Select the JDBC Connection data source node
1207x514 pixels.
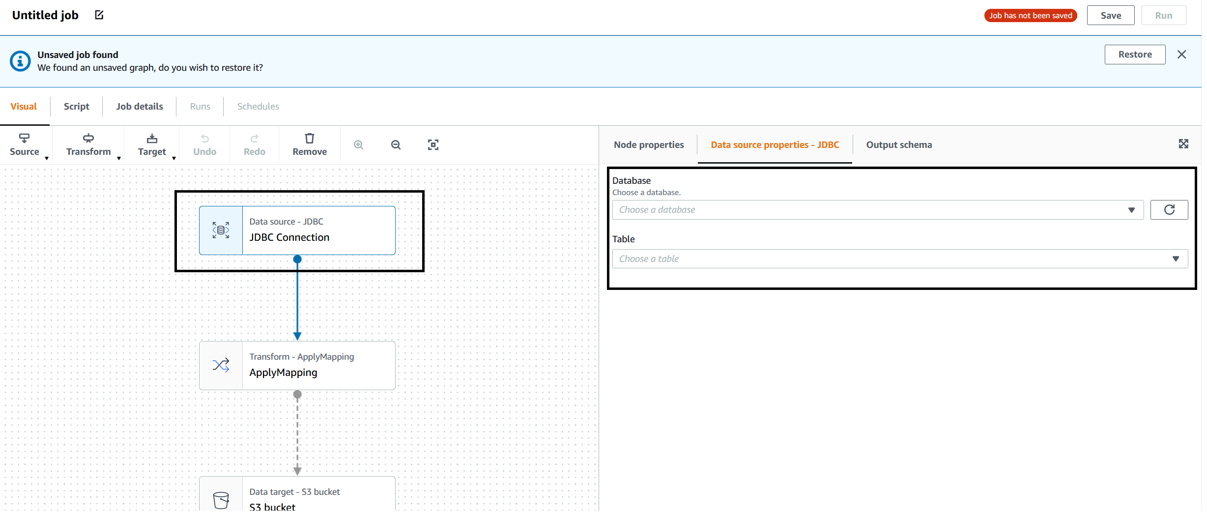(x=297, y=230)
